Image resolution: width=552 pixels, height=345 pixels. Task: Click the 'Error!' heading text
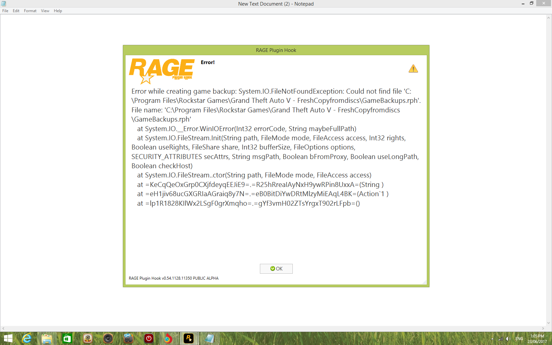tap(208, 62)
